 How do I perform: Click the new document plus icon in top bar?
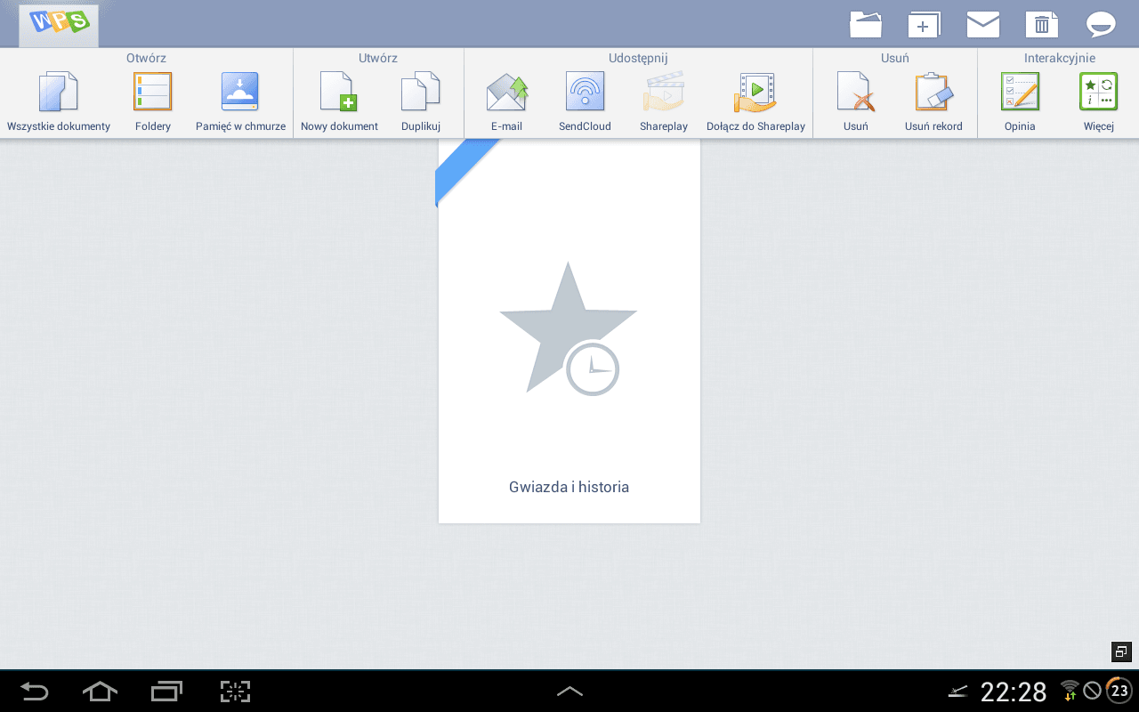(x=925, y=24)
